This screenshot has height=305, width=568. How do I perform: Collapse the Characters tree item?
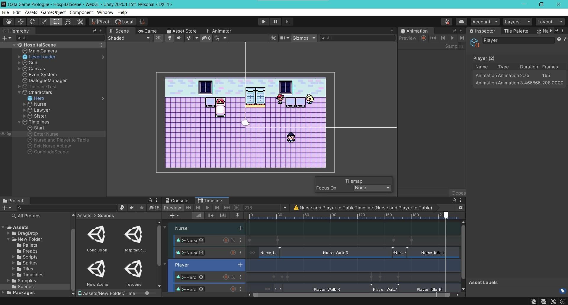coord(19,92)
